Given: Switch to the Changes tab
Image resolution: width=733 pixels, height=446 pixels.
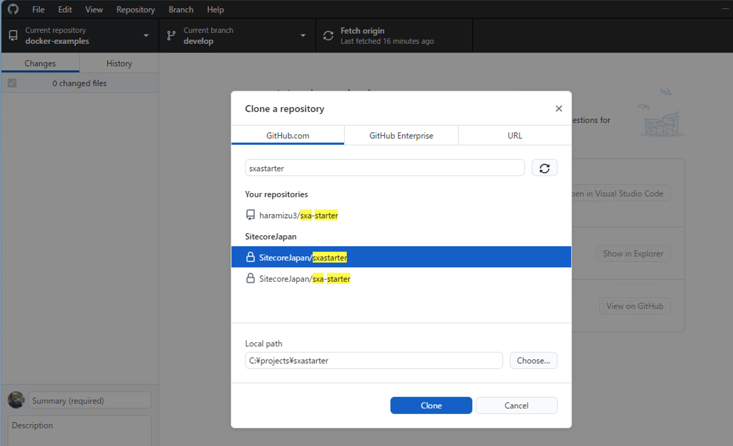Looking at the screenshot, I should [x=40, y=63].
